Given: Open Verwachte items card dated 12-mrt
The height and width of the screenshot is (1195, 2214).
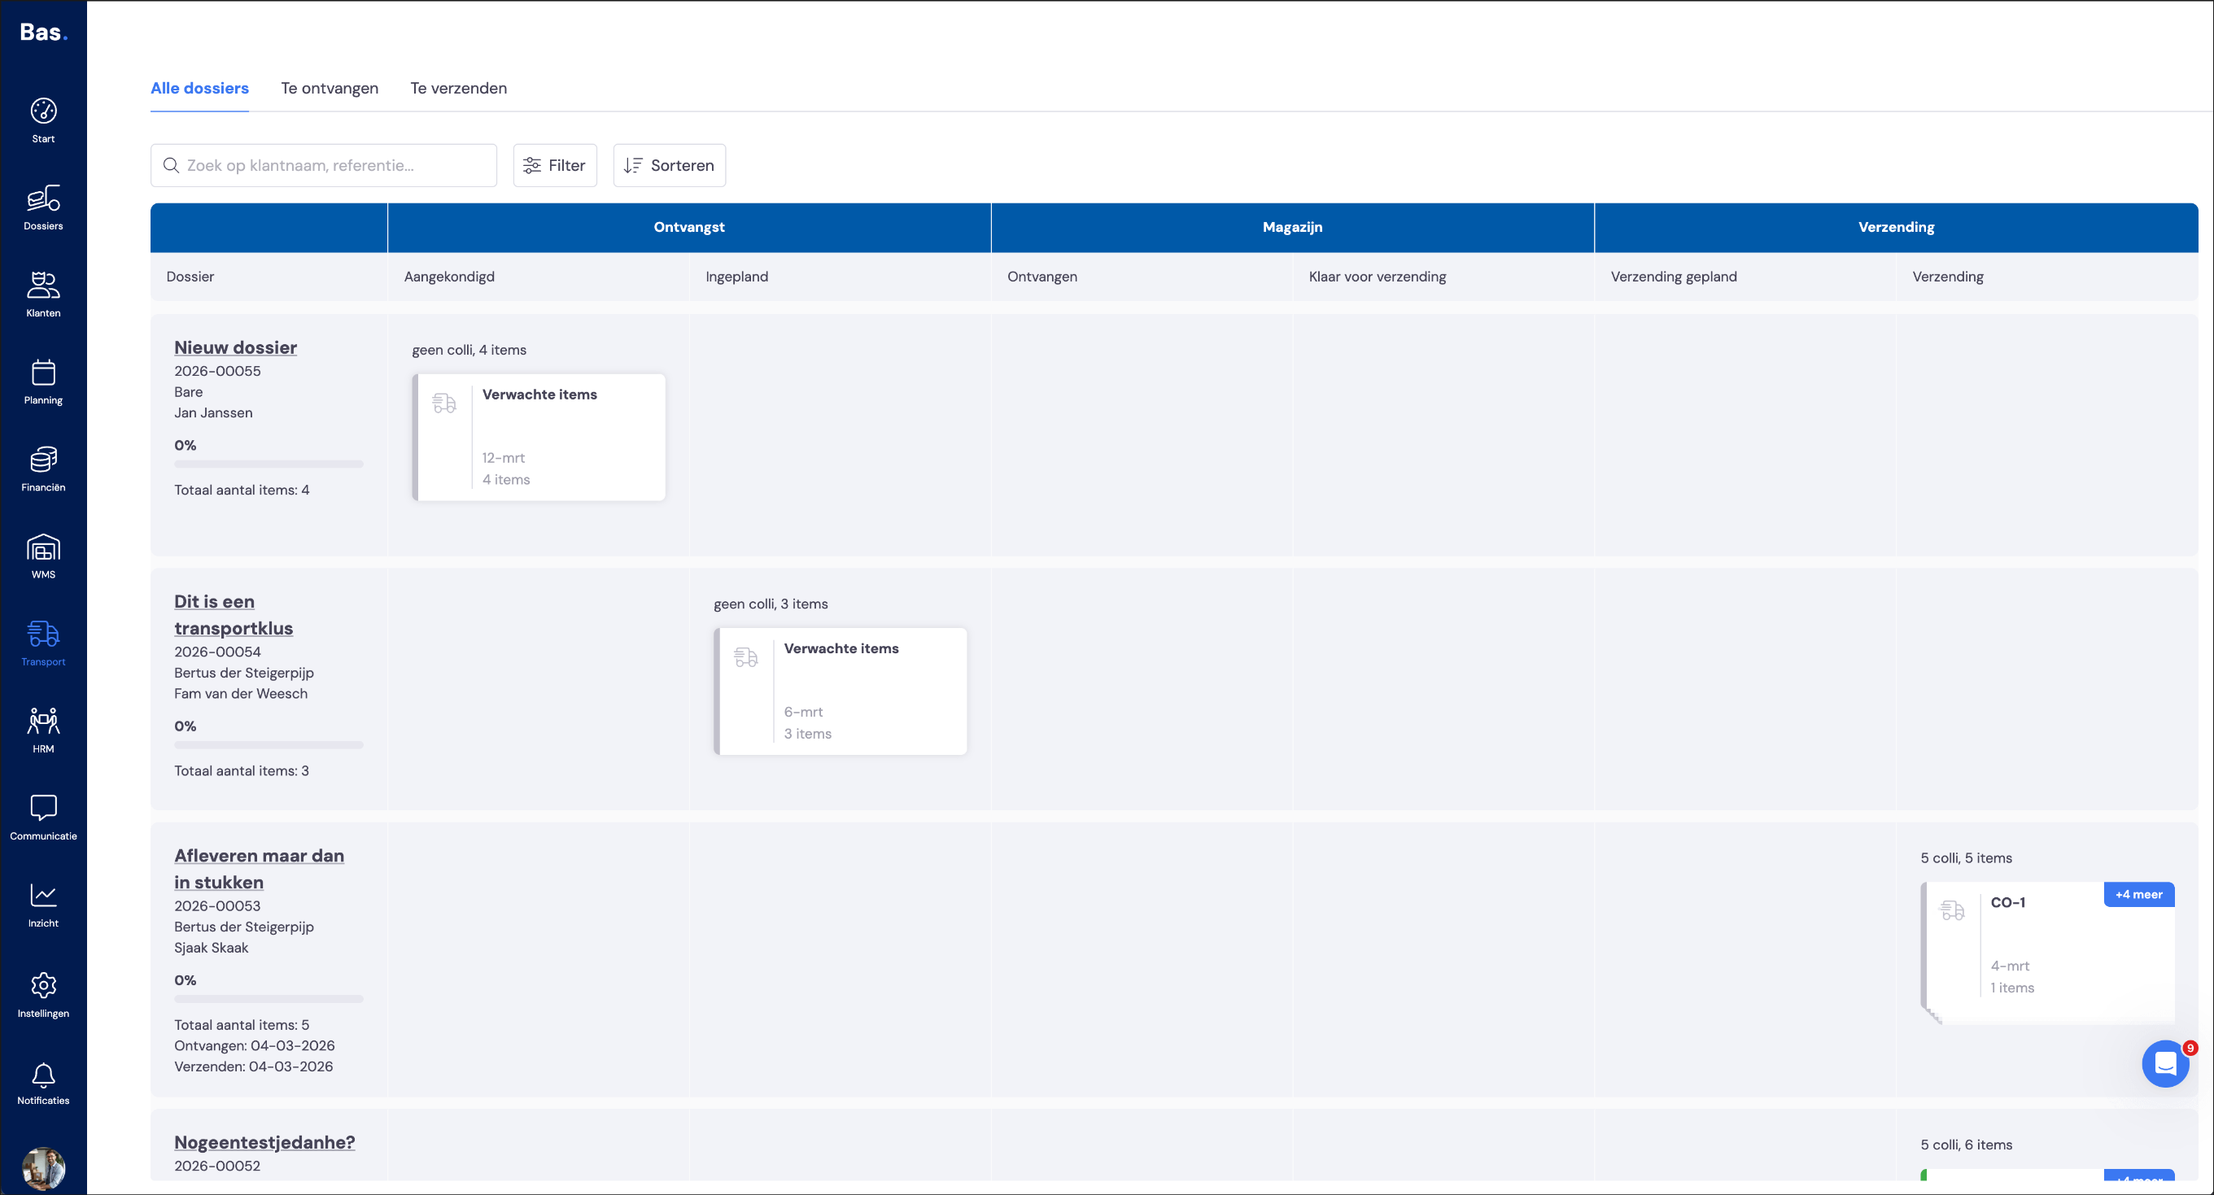Looking at the screenshot, I should coord(539,438).
